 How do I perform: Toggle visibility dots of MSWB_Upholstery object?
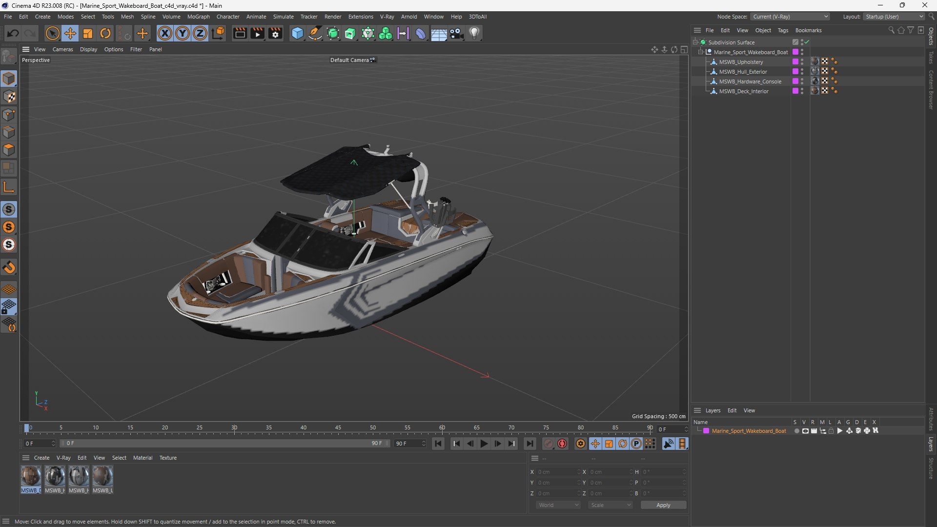802,62
